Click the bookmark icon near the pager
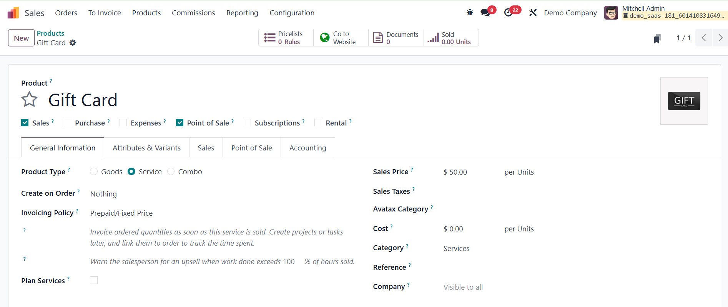The image size is (728, 307). (657, 38)
